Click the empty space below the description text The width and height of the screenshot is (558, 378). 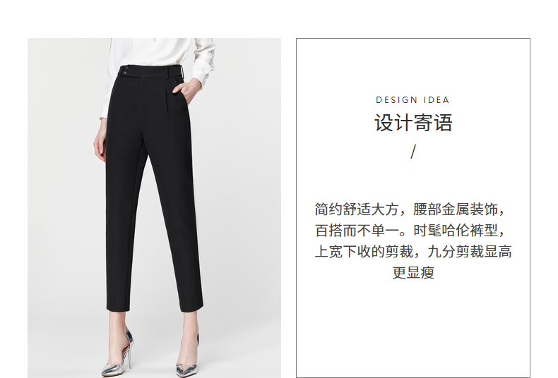point(412,327)
